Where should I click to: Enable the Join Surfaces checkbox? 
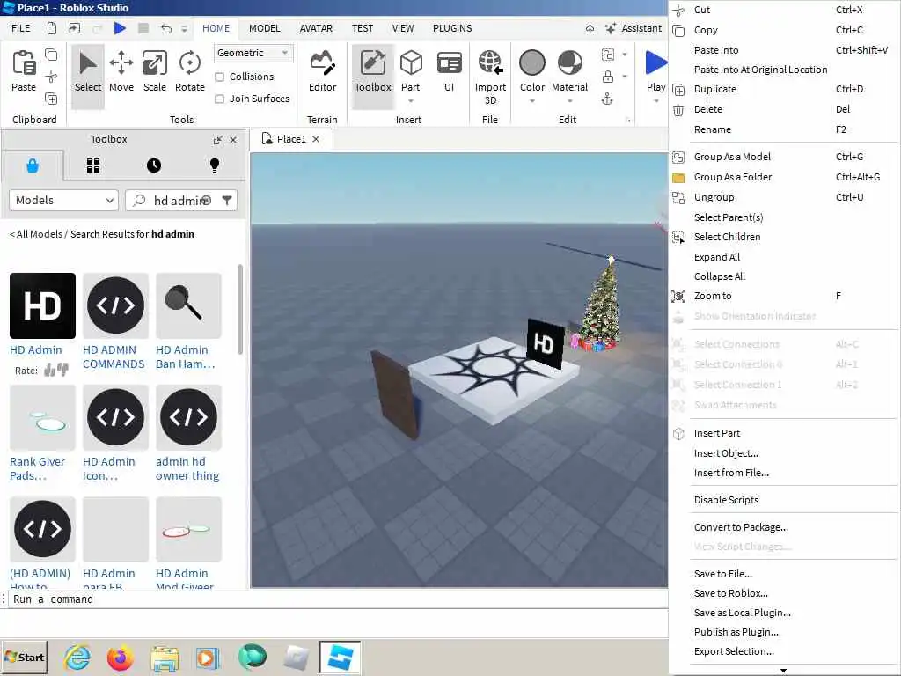pos(219,99)
